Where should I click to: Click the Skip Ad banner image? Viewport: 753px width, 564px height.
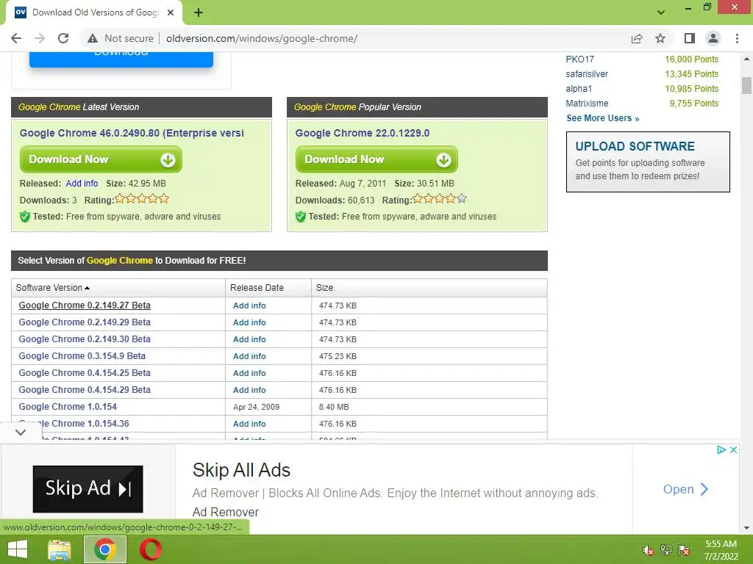tap(88, 488)
